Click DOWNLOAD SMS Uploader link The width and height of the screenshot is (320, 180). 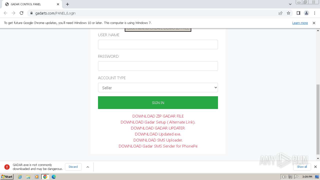[x=158, y=140]
